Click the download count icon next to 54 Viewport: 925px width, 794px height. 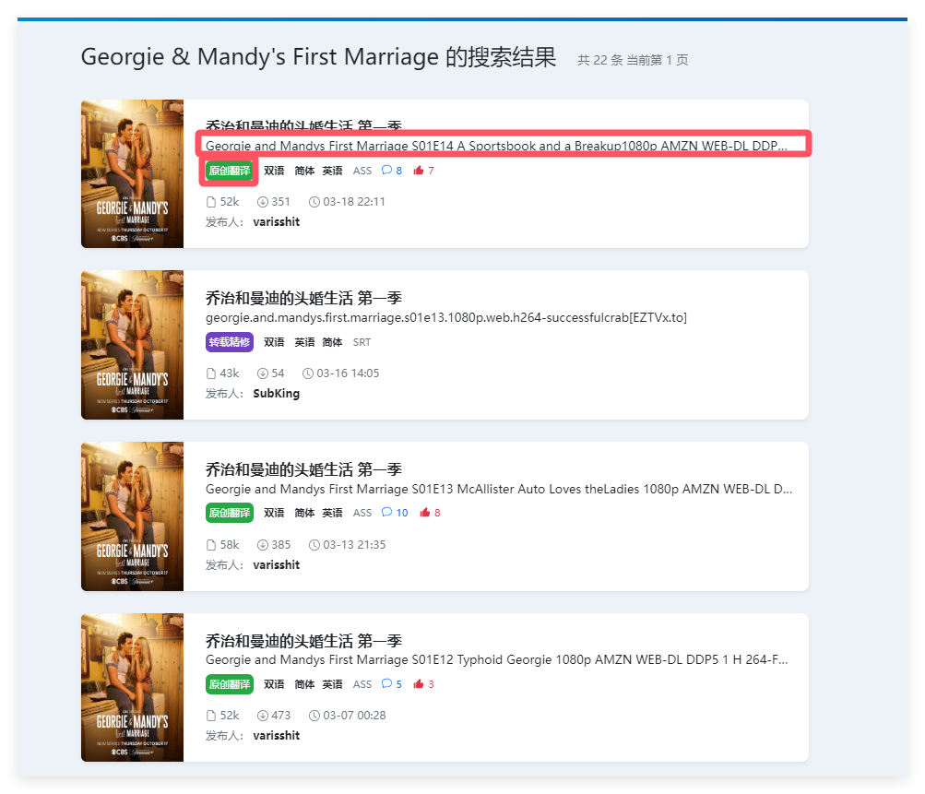click(263, 373)
